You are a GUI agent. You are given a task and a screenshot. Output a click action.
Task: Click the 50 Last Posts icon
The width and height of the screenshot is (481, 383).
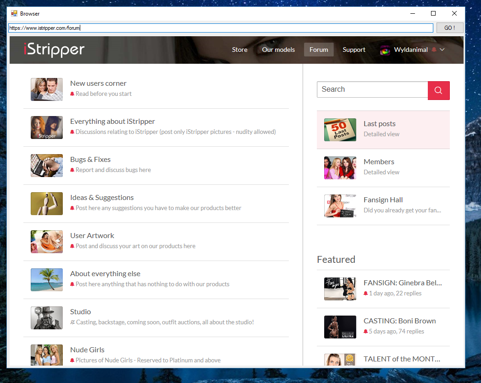click(x=340, y=130)
